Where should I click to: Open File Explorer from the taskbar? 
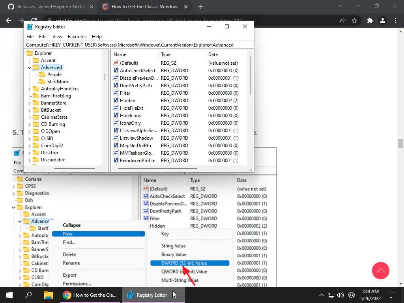point(48,295)
